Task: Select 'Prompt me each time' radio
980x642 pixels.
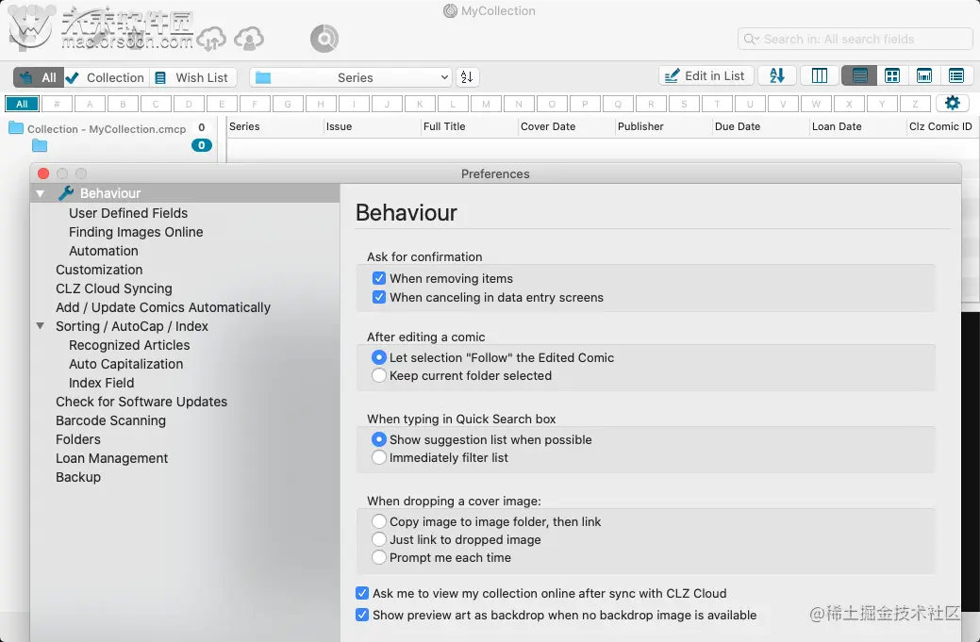Action: [379, 557]
